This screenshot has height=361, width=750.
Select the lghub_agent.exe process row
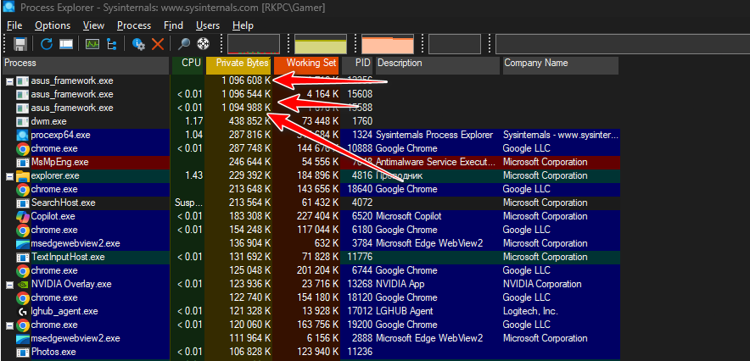(x=311, y=311)
